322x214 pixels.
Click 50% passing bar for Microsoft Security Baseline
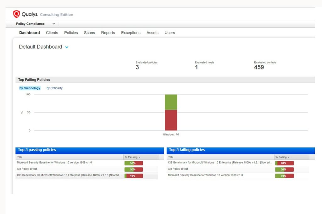tap(134, 163)
